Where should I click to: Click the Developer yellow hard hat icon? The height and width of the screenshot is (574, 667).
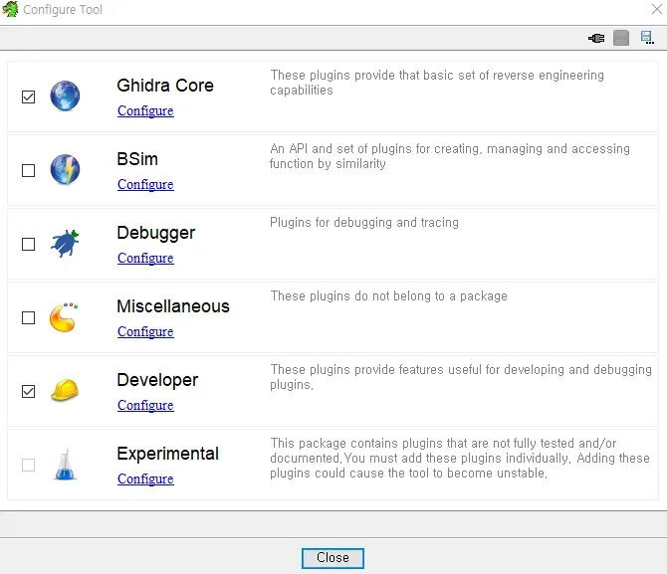point(65,390)
